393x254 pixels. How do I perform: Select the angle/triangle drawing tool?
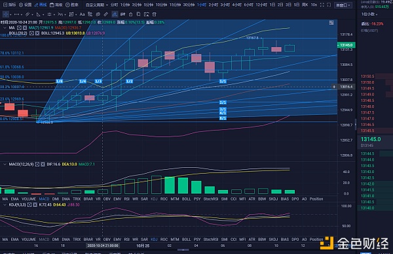pyautogui.click(x=38, y=14)
